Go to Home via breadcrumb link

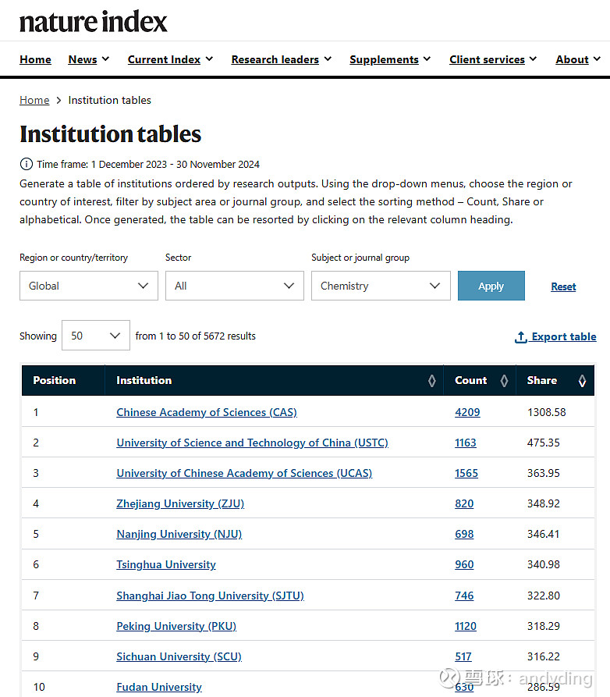point(34,100)
